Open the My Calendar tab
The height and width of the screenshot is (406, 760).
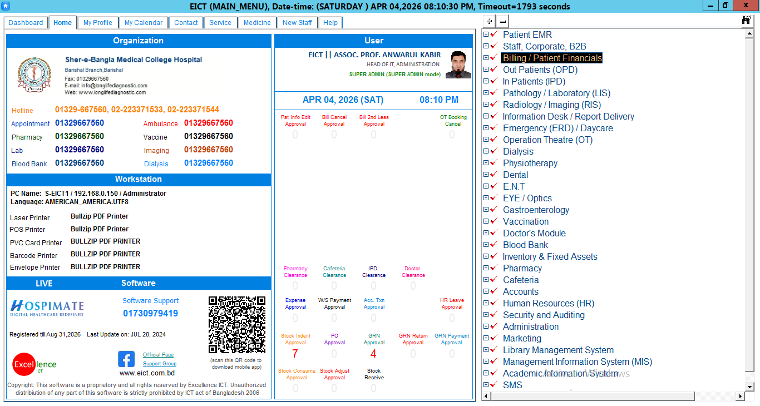click(144, 23)
